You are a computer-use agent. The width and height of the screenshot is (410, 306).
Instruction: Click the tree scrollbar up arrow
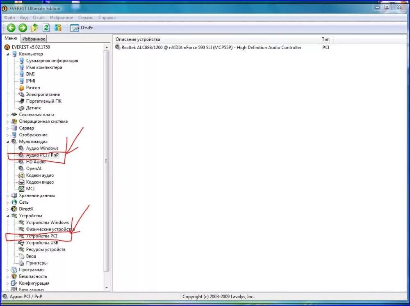107,47
